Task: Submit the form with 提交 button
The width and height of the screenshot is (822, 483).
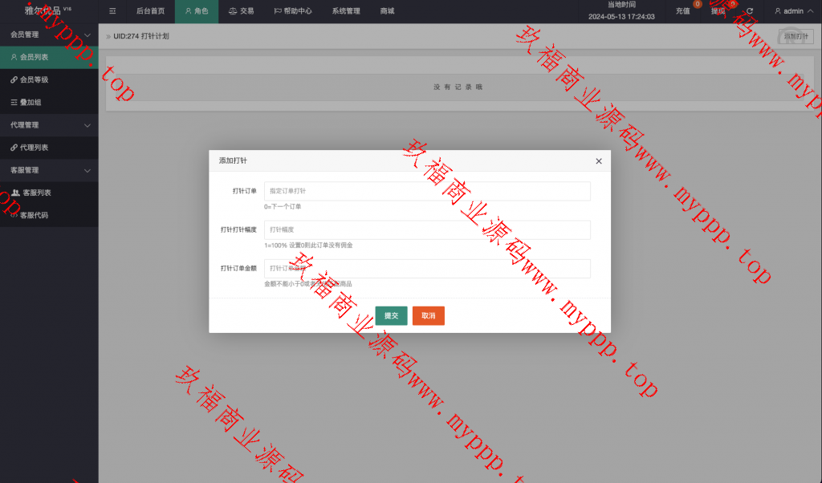Action: click(x=391, y=316)
